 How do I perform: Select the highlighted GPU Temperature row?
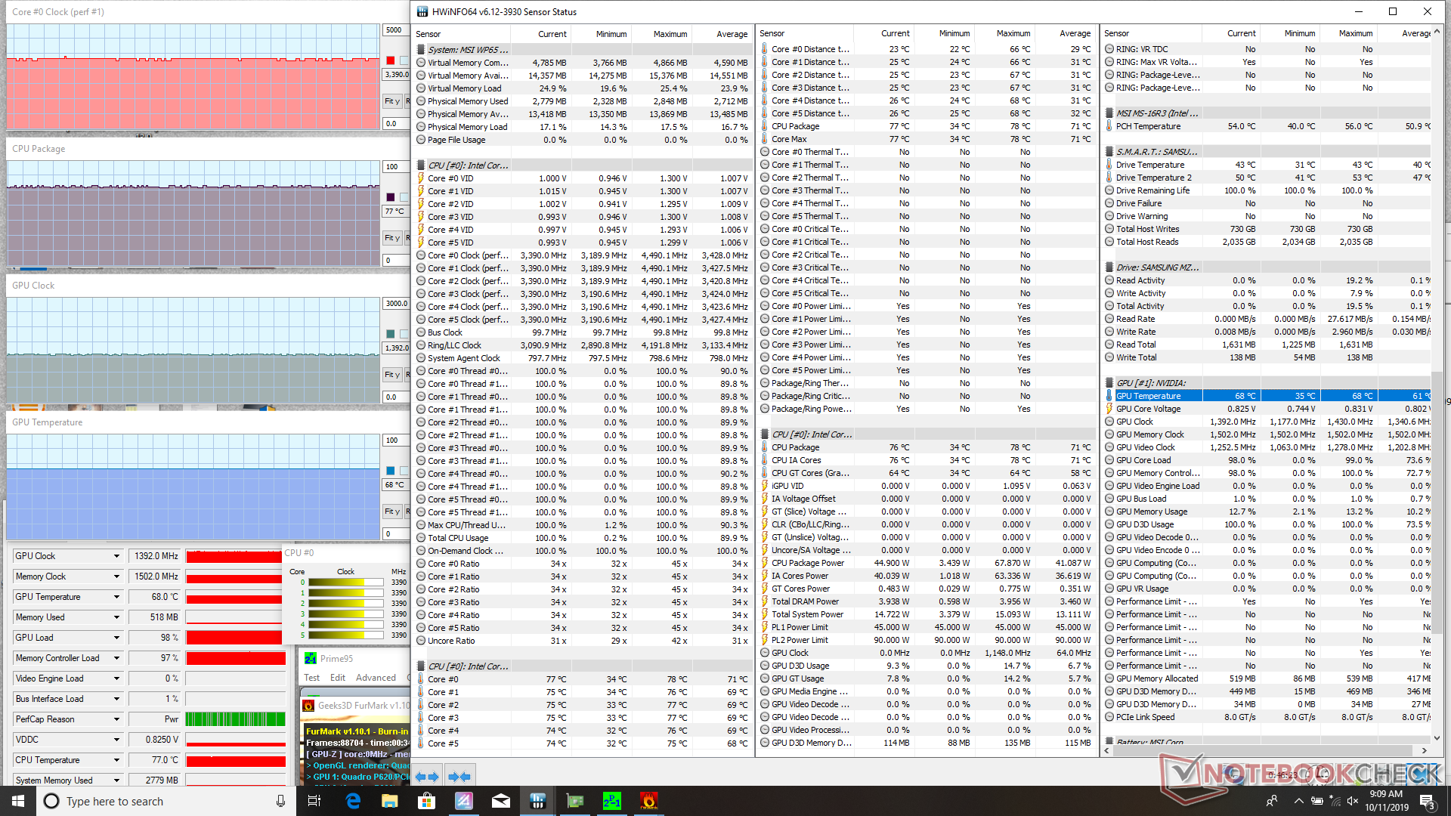(x=1267, y=396)
